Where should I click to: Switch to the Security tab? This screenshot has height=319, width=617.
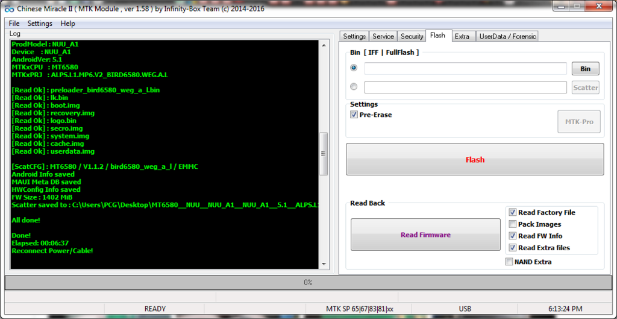coord(412,36)
